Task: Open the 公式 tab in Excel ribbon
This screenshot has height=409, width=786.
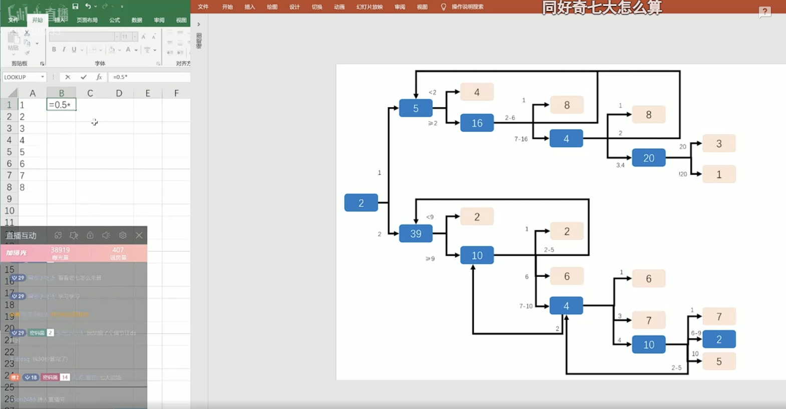Action: click(x=115, y=21)
